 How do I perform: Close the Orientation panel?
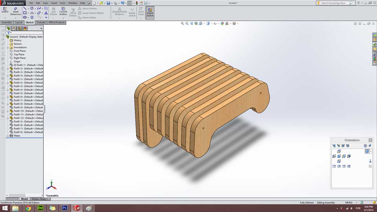tap(370, 140)
